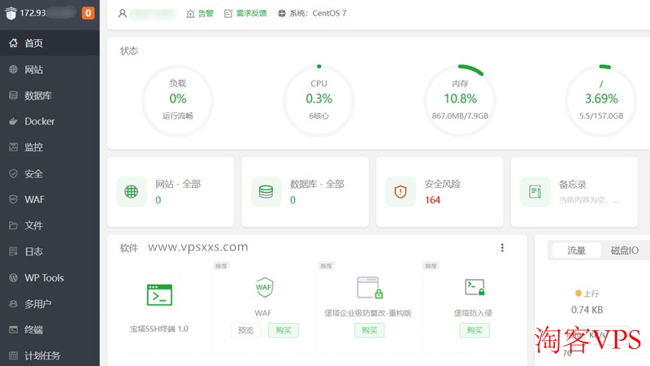Click the folder icon beside 文件

pos(13,225)
